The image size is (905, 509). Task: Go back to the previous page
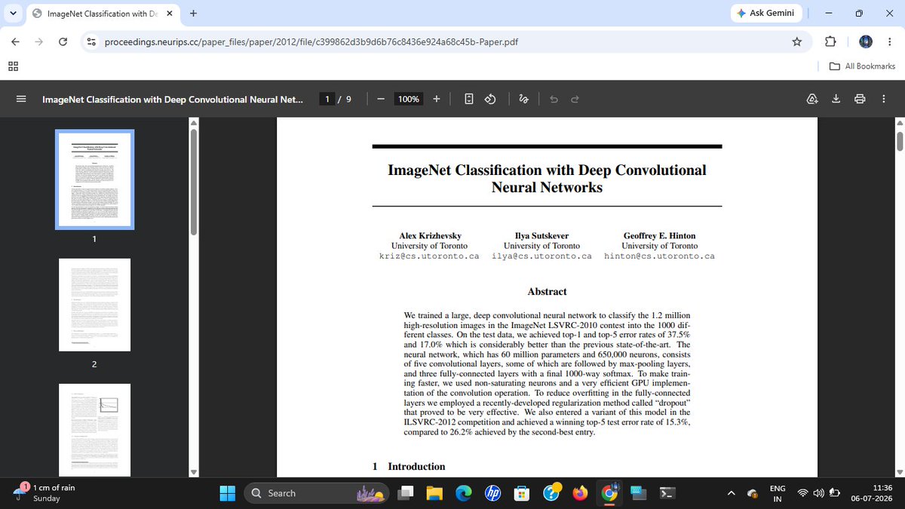click(x=16, y=41)
